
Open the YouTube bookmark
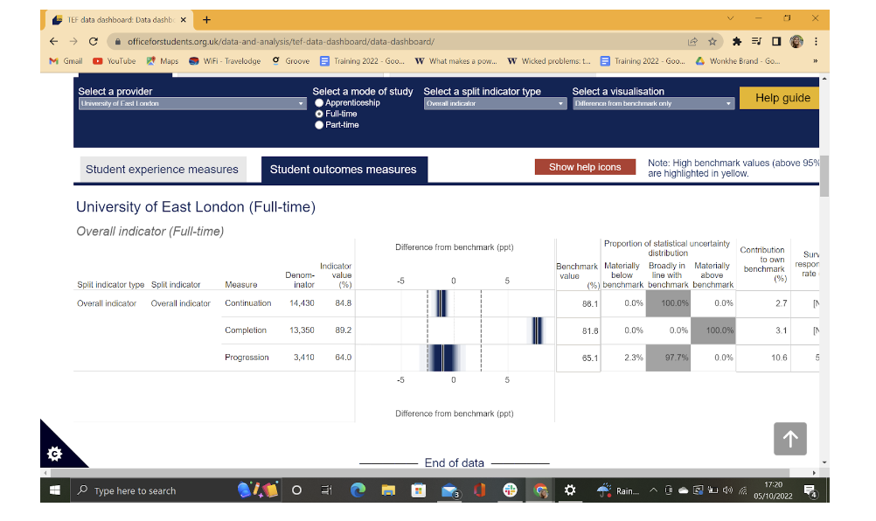[114, 61]
